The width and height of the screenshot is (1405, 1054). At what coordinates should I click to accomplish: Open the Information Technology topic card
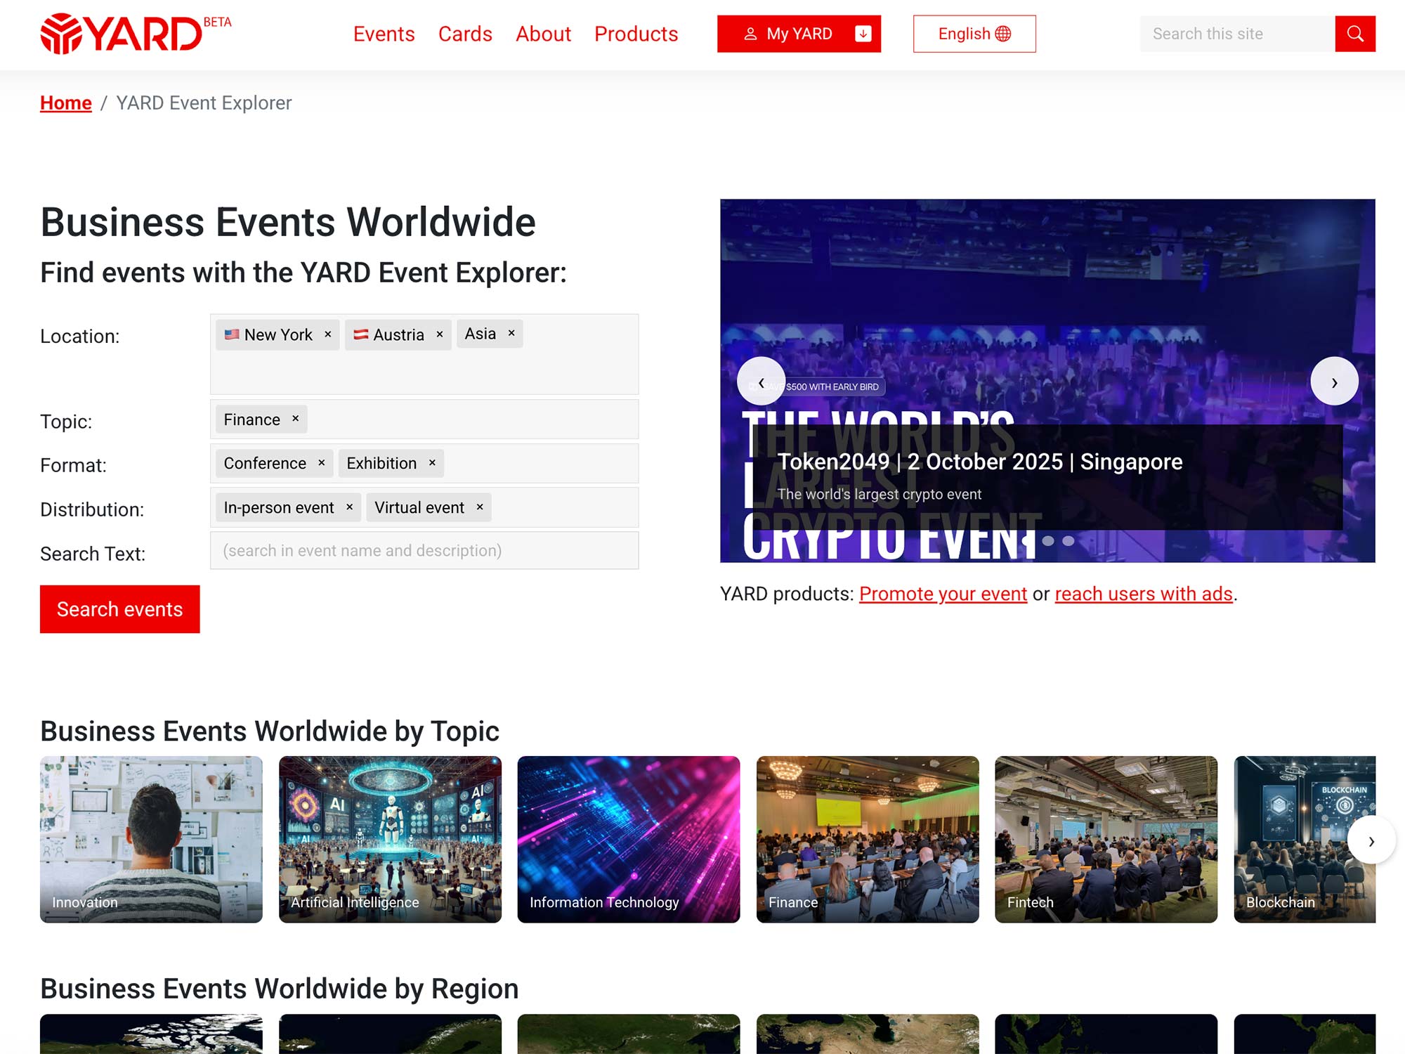[x=629, y=839]
